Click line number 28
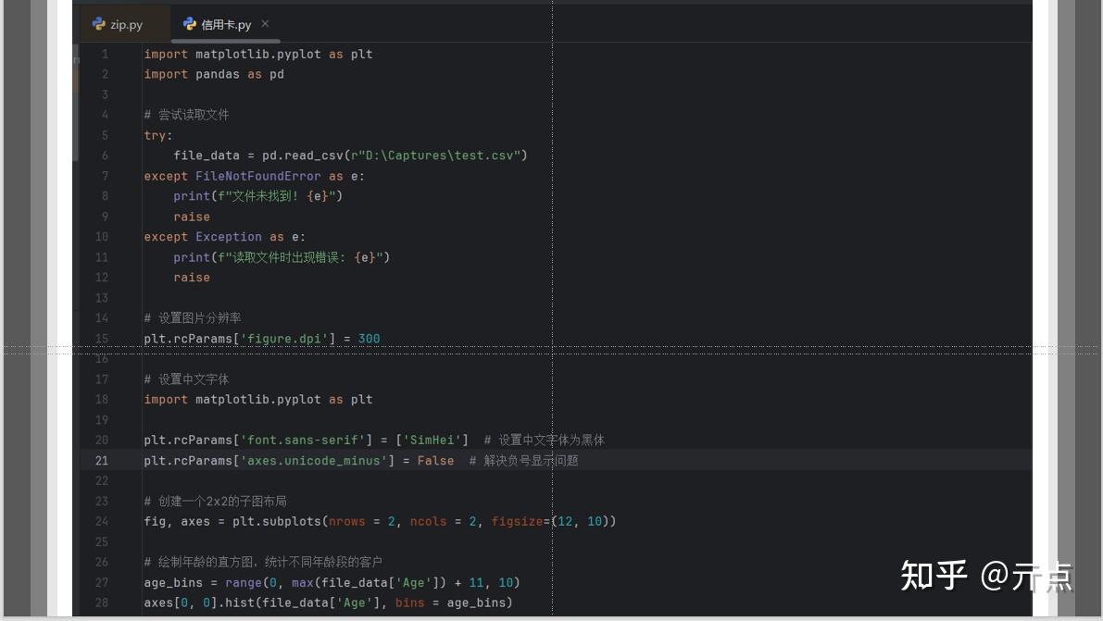The image size is (1103, 621). [102, 602]
